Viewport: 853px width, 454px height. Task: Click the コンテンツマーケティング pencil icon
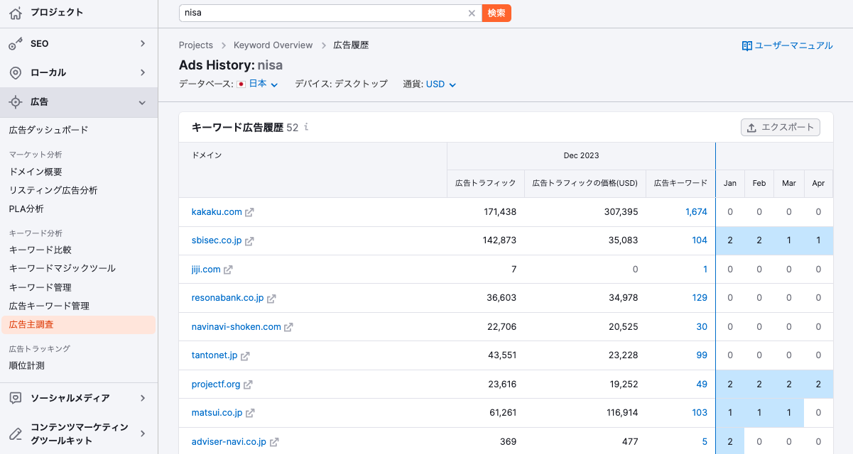click(16, 433)
